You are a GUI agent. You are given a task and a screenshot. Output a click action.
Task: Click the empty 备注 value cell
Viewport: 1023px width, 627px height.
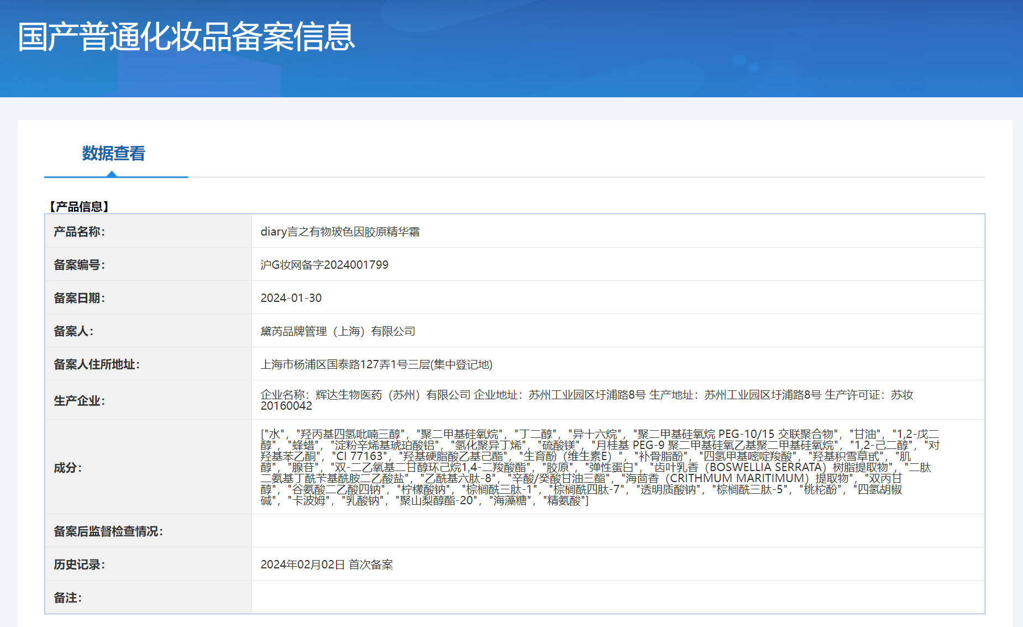(617, 597)
